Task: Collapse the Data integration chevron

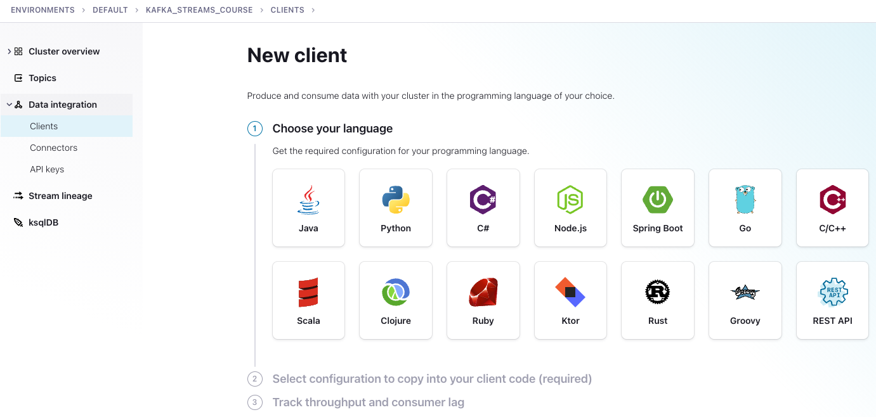Action: pos(9,105)
